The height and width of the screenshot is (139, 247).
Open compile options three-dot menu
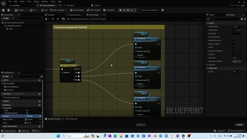[x=26, y=10]
